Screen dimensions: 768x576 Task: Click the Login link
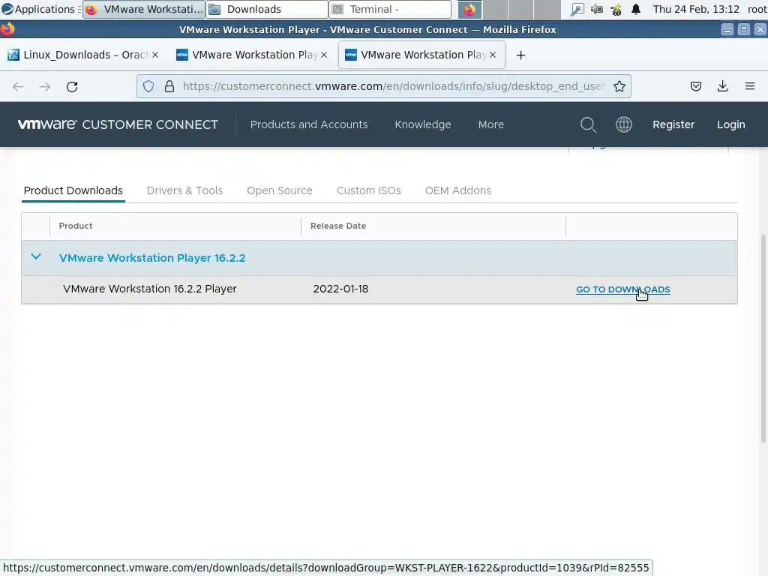(x=730, y=124)
